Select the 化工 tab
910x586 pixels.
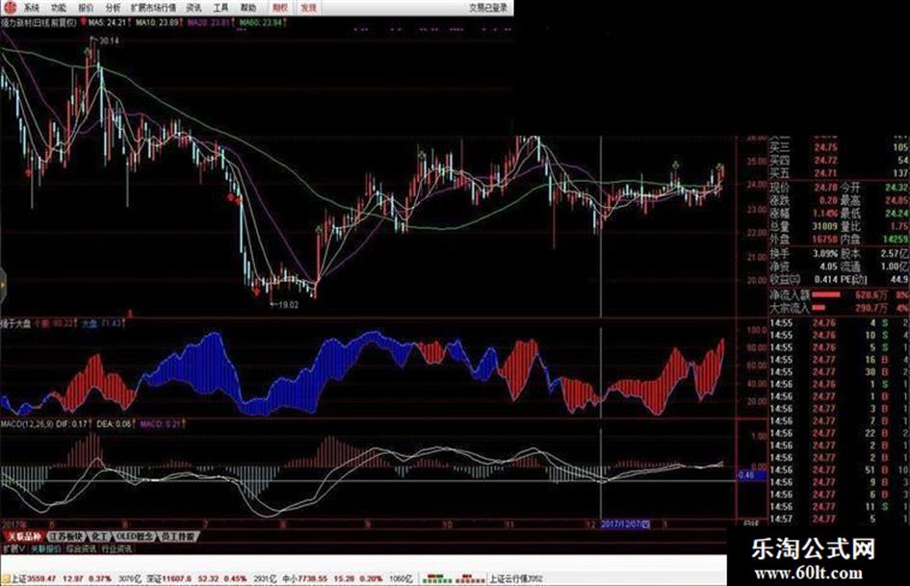click(99, 537)
